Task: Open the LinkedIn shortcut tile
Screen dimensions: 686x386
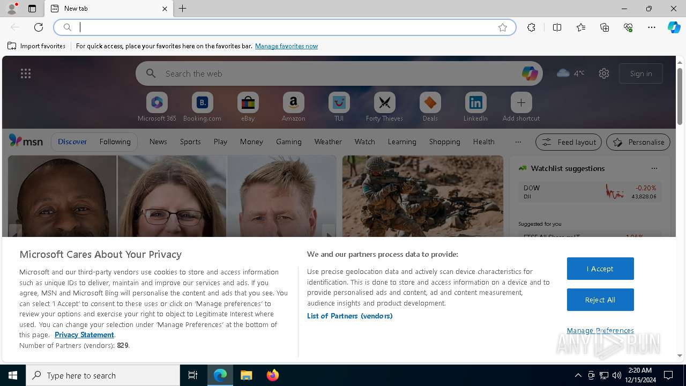Action: click(x=475, y=107)
